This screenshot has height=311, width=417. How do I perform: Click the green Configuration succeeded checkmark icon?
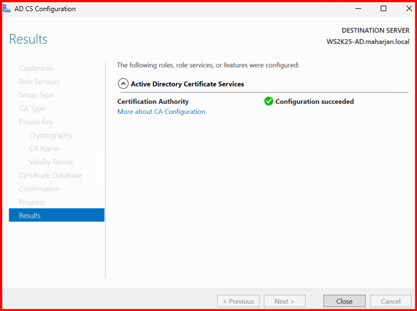click(x=268, y=102)
